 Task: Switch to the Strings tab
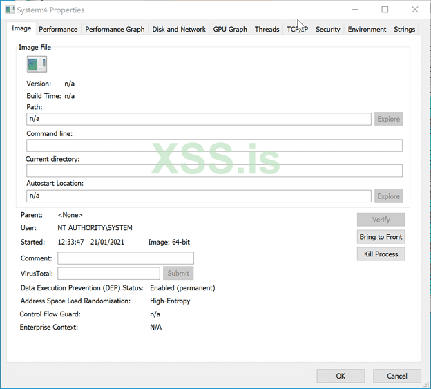(404, 29)
